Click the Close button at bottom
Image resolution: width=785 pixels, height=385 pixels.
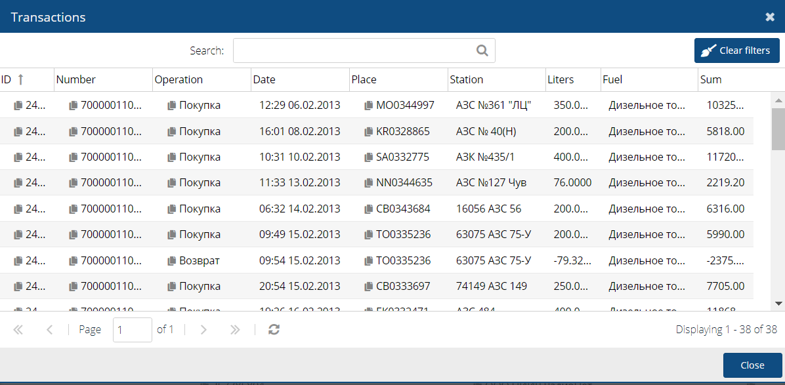coord(752,365)
